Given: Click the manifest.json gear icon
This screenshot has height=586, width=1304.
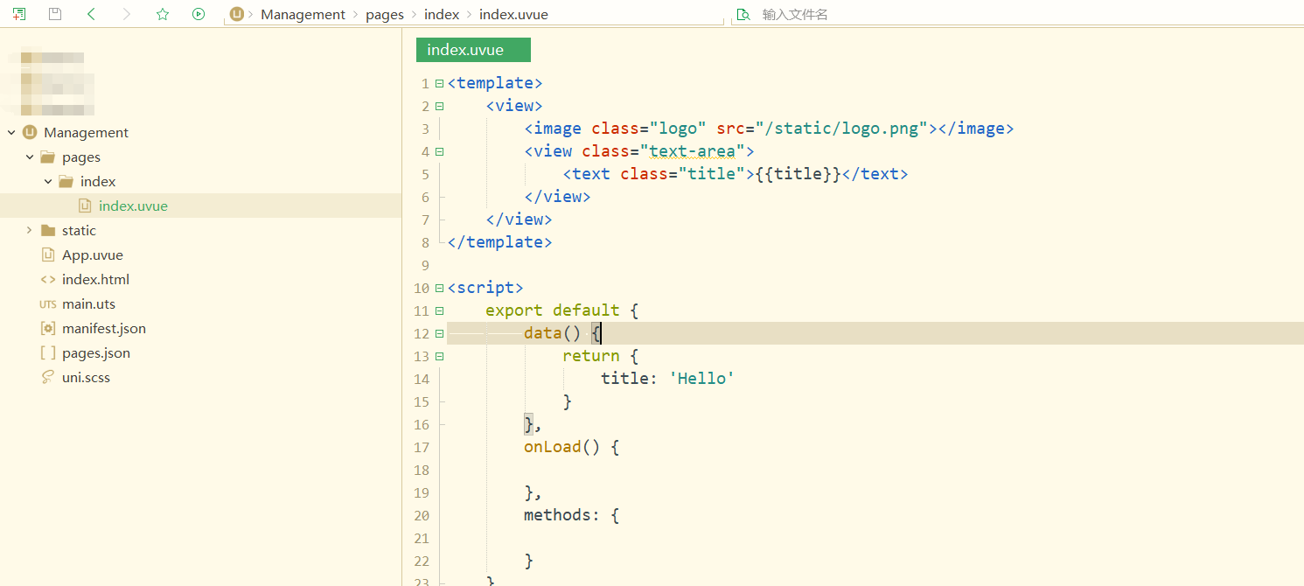Looking at the screenshot, I should [47, 328].
